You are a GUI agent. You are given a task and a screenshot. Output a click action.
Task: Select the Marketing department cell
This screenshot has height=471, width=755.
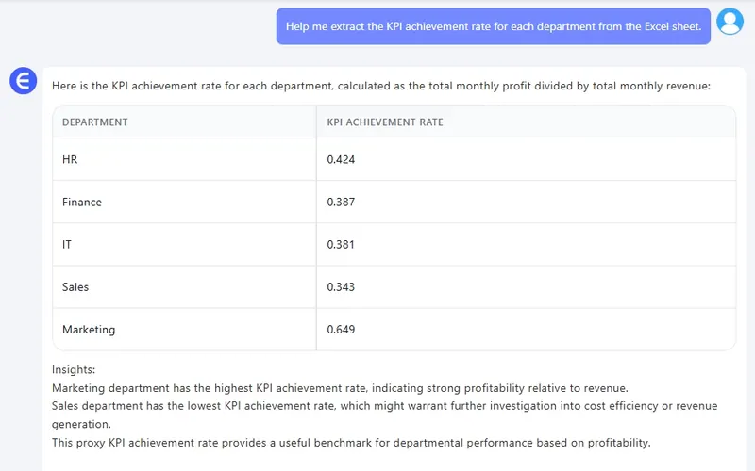pos(89,330)
